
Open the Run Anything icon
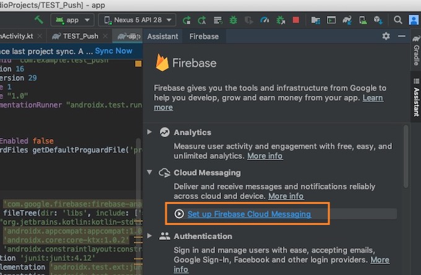331,20
